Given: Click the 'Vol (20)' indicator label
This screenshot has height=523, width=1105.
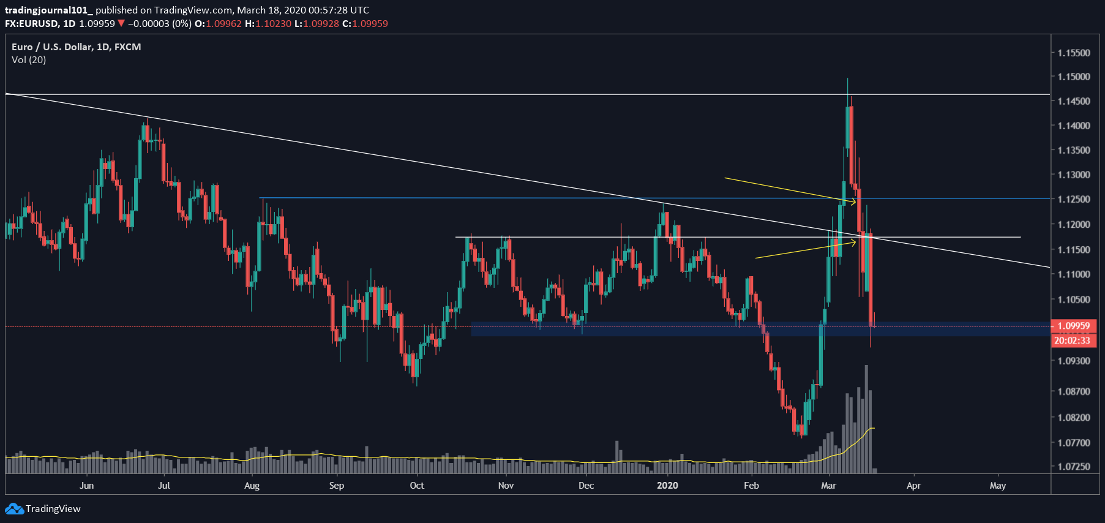Looking at the screenshot, I should [x=29, y=59].
